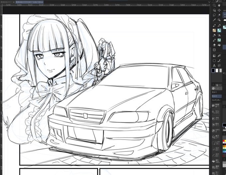The height and width of the screenshot is (175, 226).
Task: Select the Gradient tool
Action: coord(214,56)
